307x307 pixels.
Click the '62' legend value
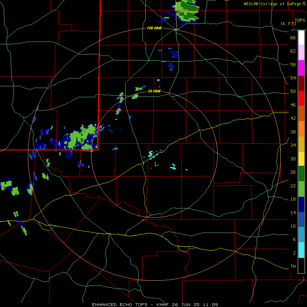click(x=293, y=51)
